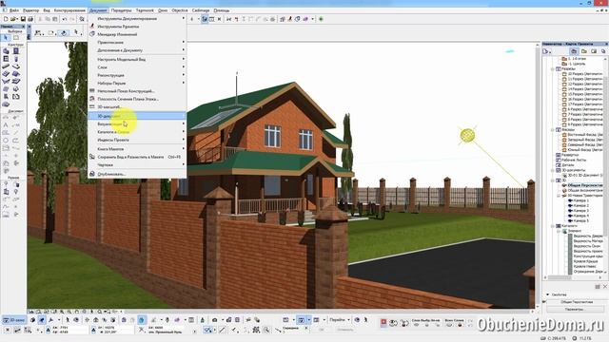Collapse the Фасады tree node
The image size is (609, 342).
(x=553, y=129)
